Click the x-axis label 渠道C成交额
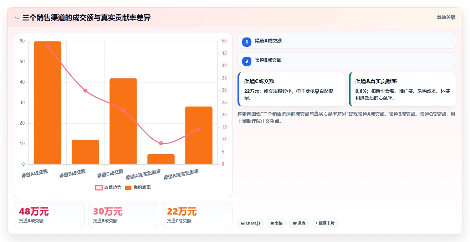This screenshot has height=242, width=470. coord(110,173)
